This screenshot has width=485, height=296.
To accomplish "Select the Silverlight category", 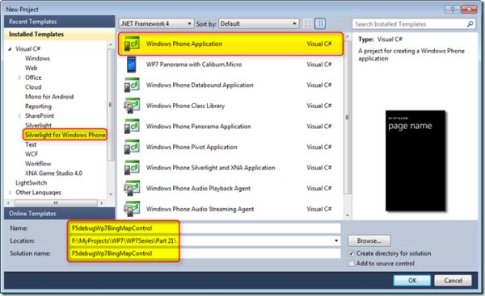I will (x=38, y=125).
